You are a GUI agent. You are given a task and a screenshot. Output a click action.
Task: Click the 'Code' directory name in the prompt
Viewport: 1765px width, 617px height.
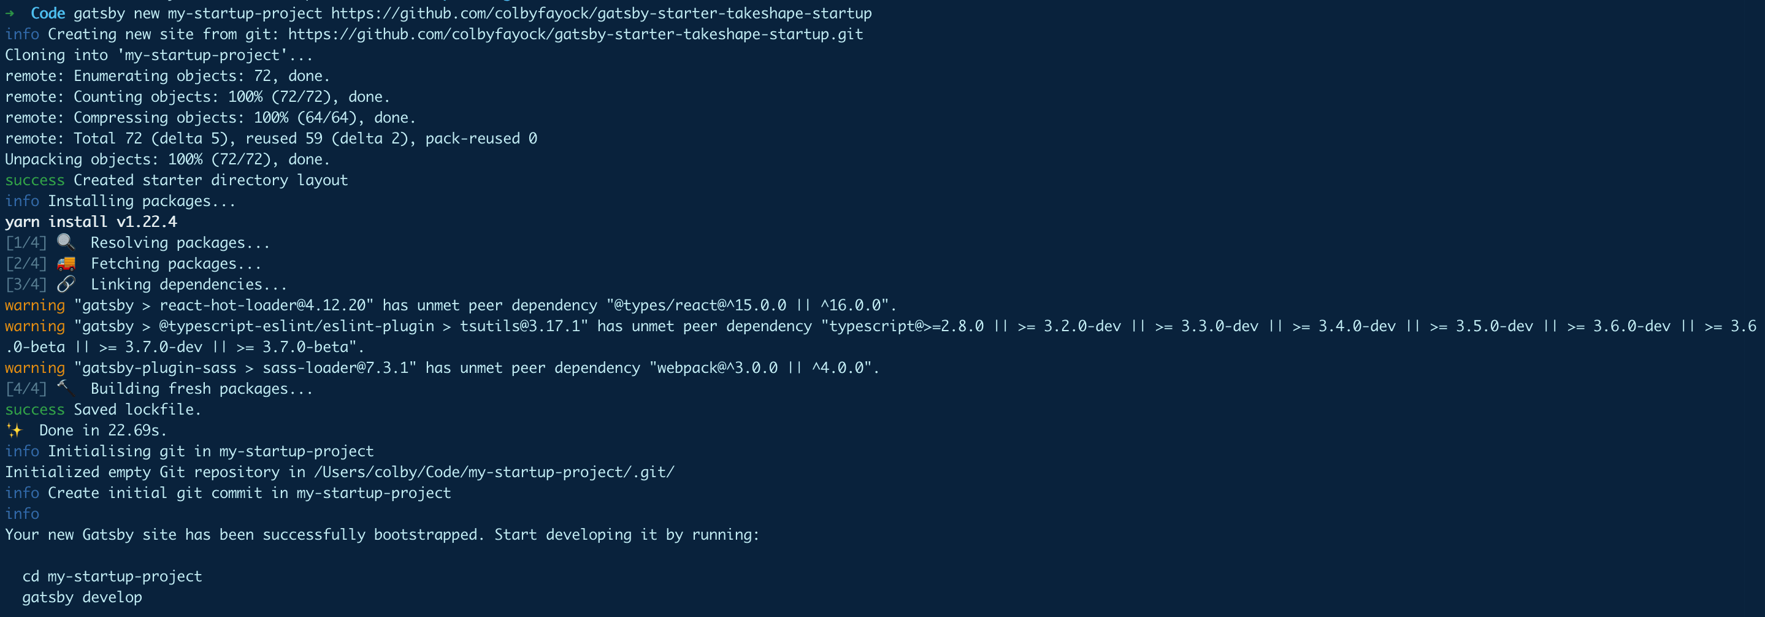pyautogui.click(x=48, y=13)
